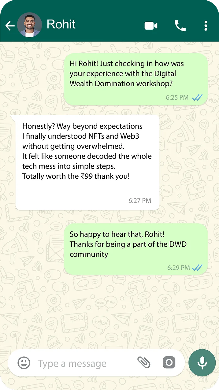Screen dimensions: 219x390
Task: Go back using the arrow icon
Action: 10,26
